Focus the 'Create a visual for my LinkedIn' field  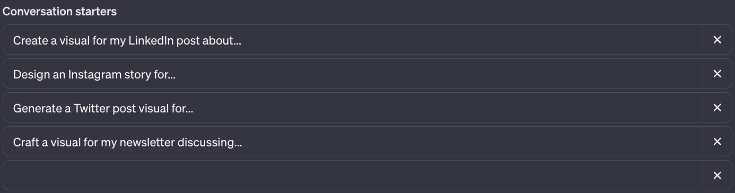(x=353, y=40)
